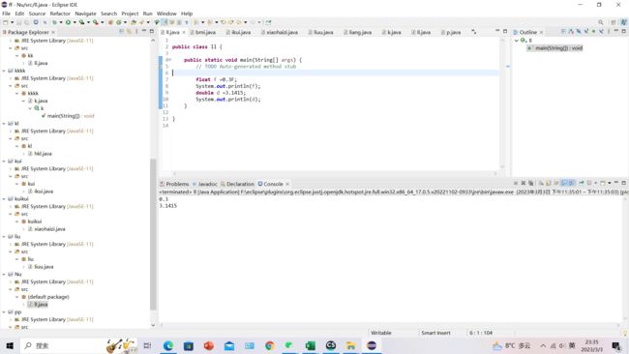The width and height of the screenshot is (629, 354).
Task: Click the Coverage run toolbar icon
Action: (x=82, y=22)
